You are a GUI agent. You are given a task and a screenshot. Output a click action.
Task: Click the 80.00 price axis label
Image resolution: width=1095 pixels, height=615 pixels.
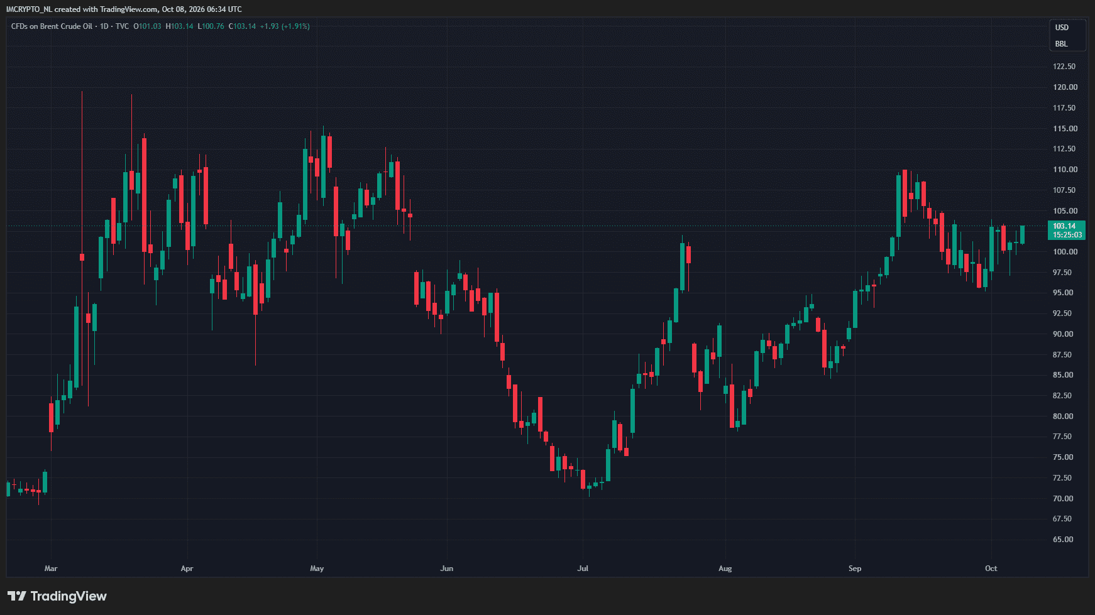1063,416
